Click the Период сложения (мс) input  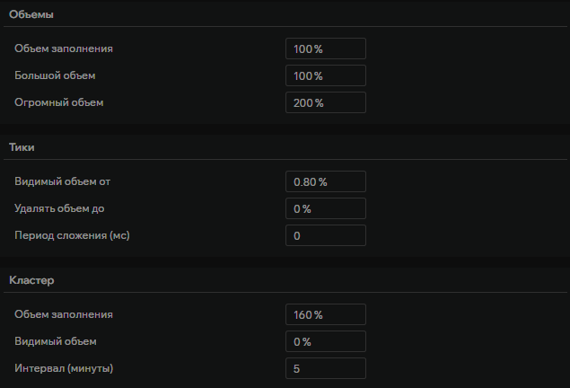point(325,235)
